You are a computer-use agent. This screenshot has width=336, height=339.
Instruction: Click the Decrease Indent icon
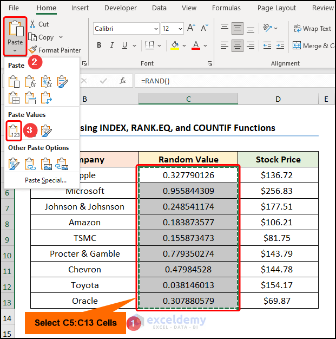[x=267, y=45]
